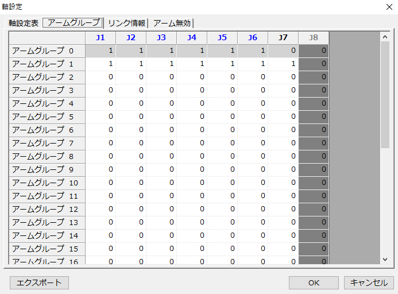The image size is (398, 294).
Task: Select the J3 cell in アームグループ 10
Action: tap(161, 183)
